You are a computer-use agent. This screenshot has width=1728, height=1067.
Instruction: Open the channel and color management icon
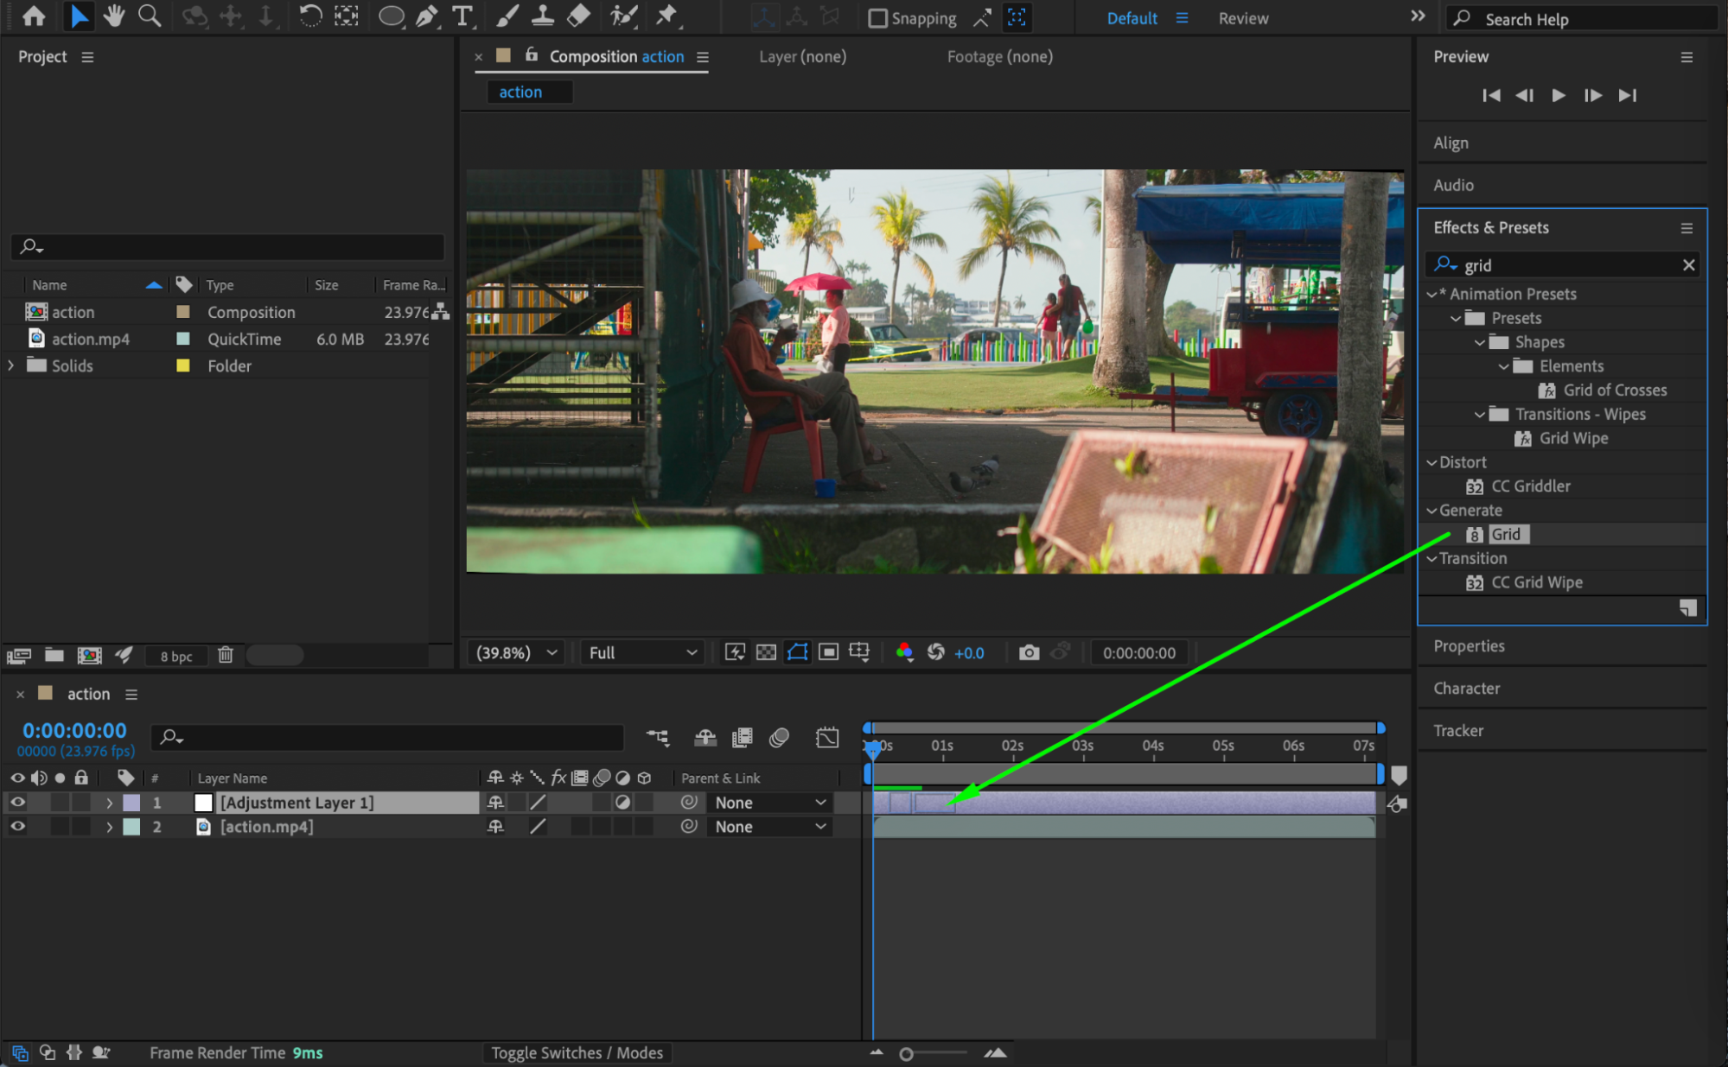click(x=904, y=652)
